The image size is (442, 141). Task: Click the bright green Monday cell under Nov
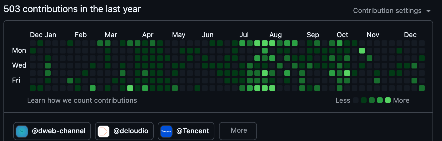(x=362, y=51)
